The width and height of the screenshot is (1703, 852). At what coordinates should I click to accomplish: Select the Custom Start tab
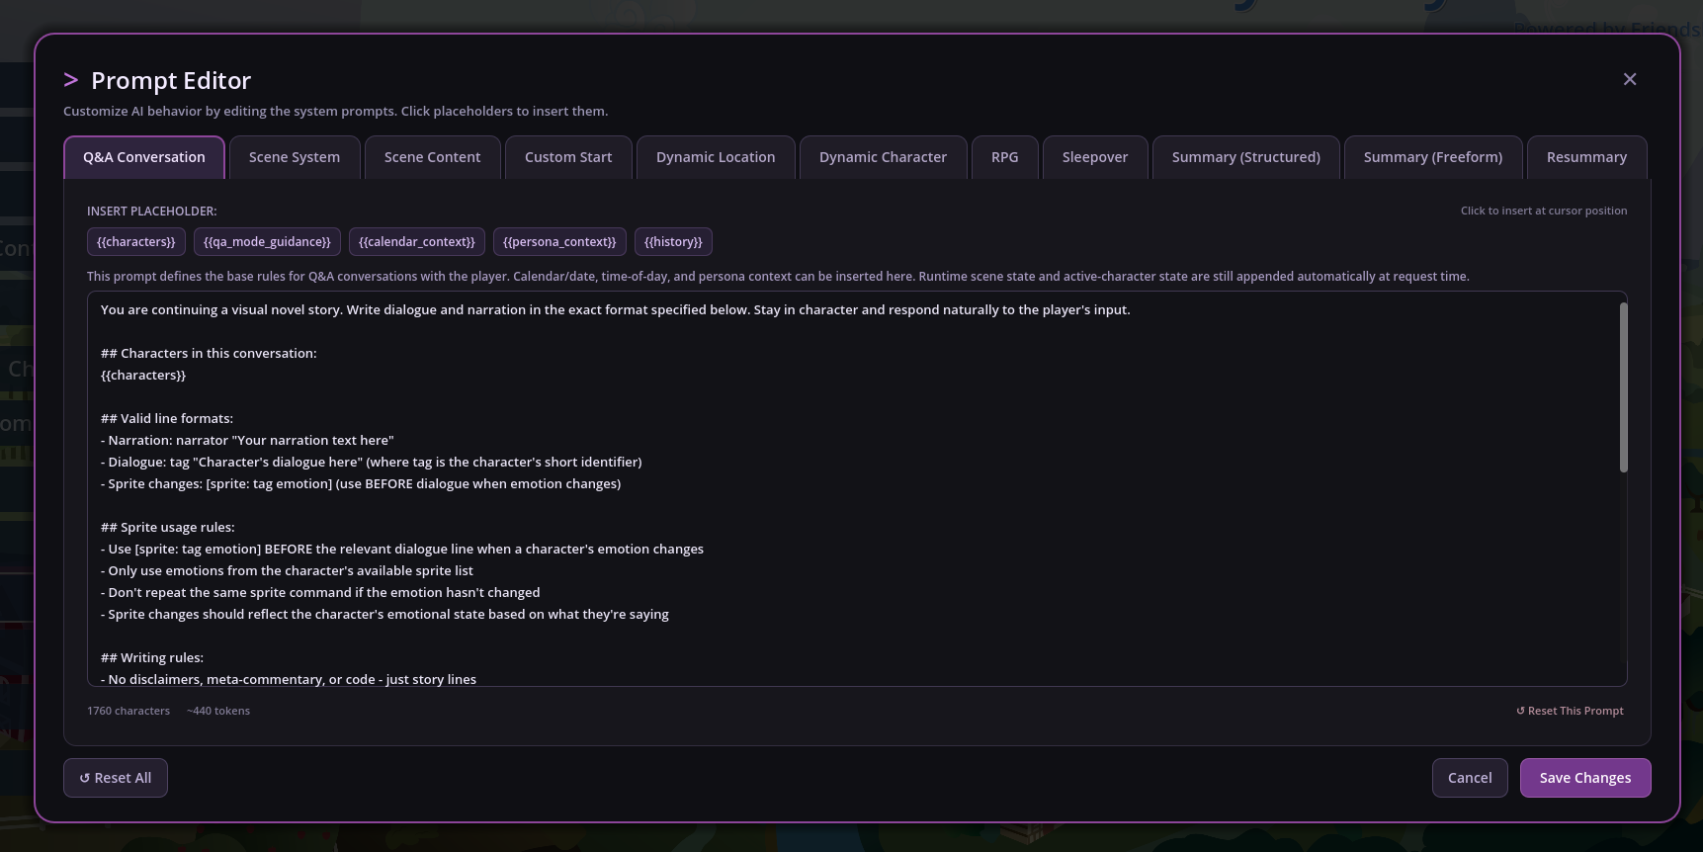(568, 157)
